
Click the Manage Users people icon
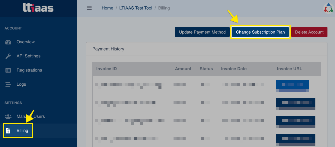coord(8,117)
